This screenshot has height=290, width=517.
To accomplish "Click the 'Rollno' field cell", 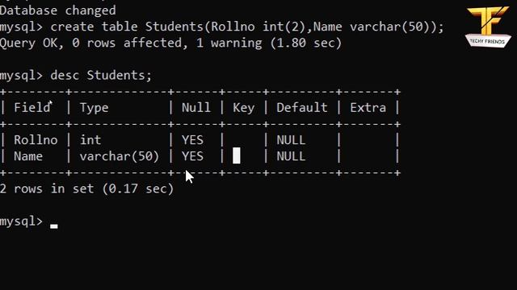I will tap(36, 140).
